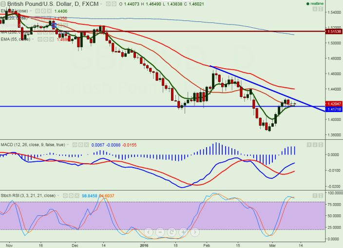Reset the chart view with circular arrow
Viewport: 343px width, 248px height.
[171, 232]
